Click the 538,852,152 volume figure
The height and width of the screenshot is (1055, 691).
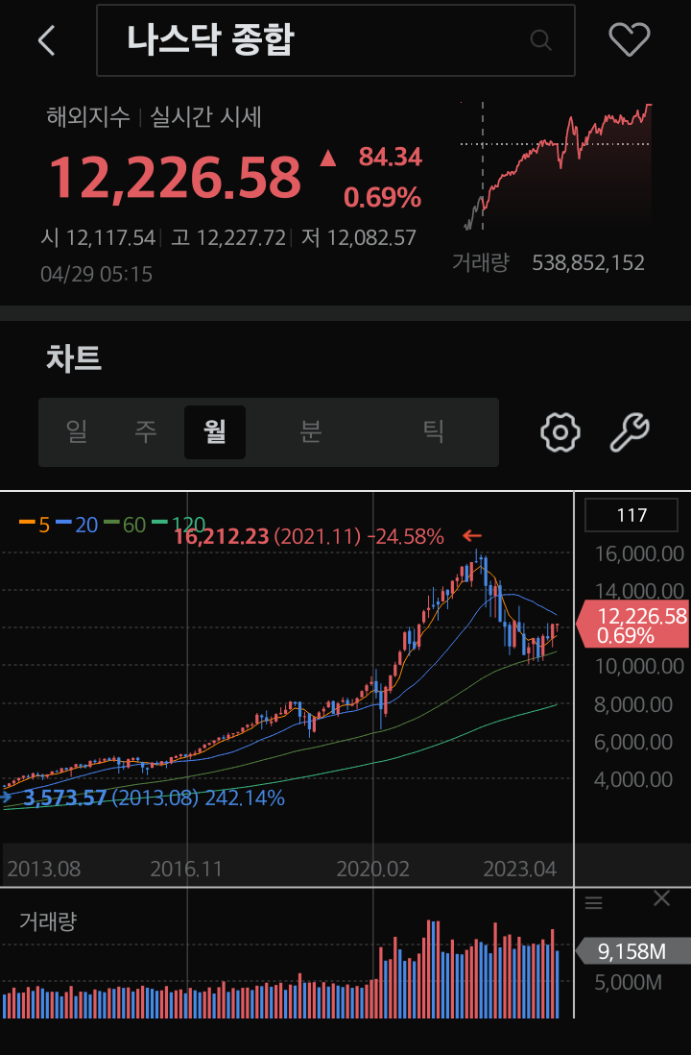pos(588,262)
